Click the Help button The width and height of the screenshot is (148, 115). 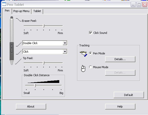pyautogui.click(x=120, y=106)
